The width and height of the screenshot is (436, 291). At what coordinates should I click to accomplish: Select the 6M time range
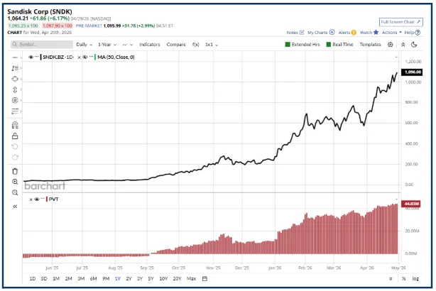93,278
